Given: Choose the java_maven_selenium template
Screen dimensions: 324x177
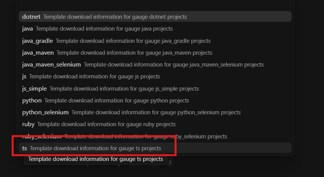Looking at the screenshot, I should [x=155, y=65].
